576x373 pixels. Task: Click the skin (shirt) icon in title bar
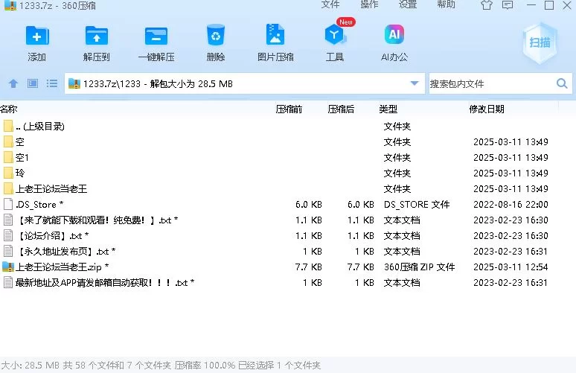point(487,5)
